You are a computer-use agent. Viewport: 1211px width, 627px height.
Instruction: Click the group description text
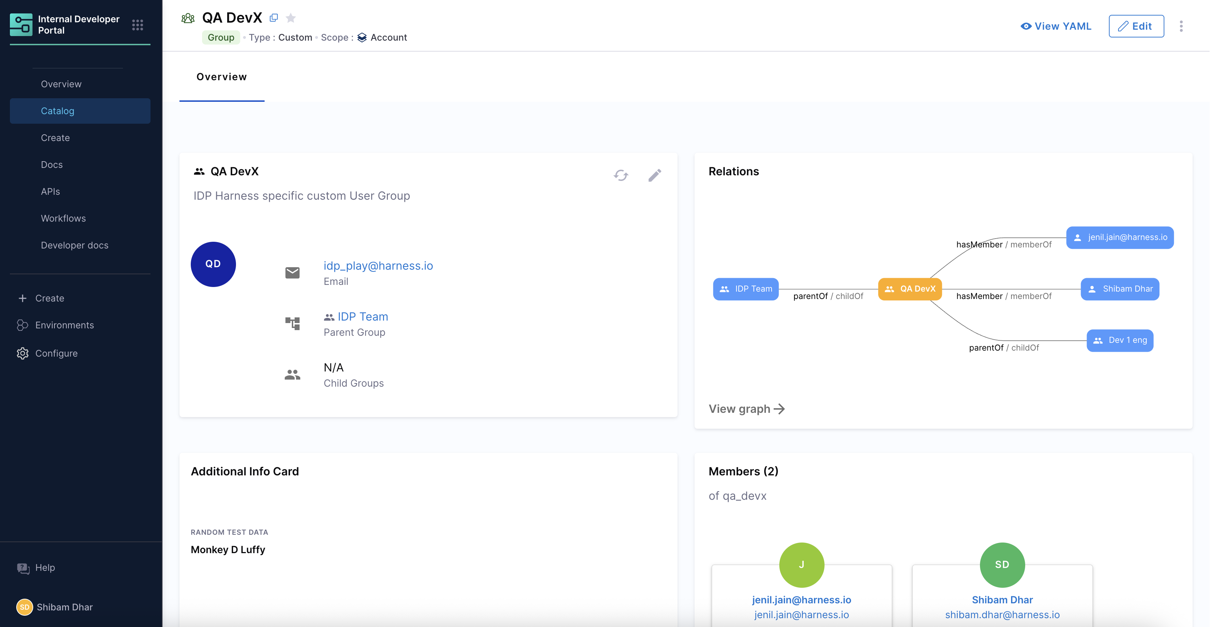tap(302, 196)
